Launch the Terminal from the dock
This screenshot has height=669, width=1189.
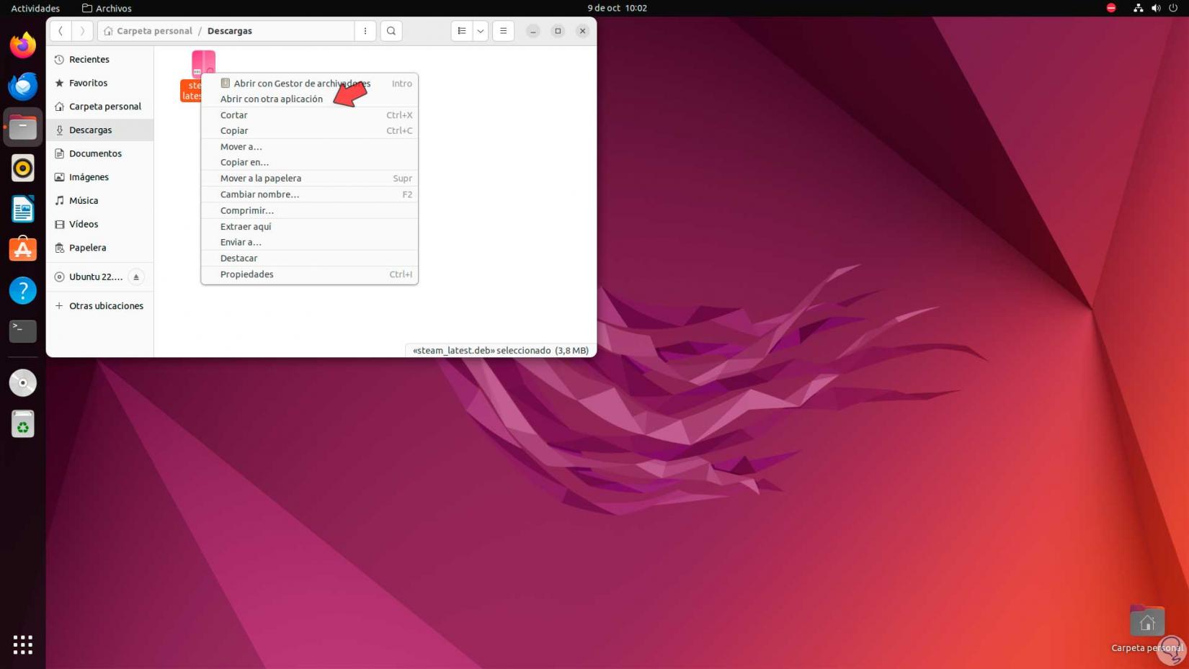22,331
